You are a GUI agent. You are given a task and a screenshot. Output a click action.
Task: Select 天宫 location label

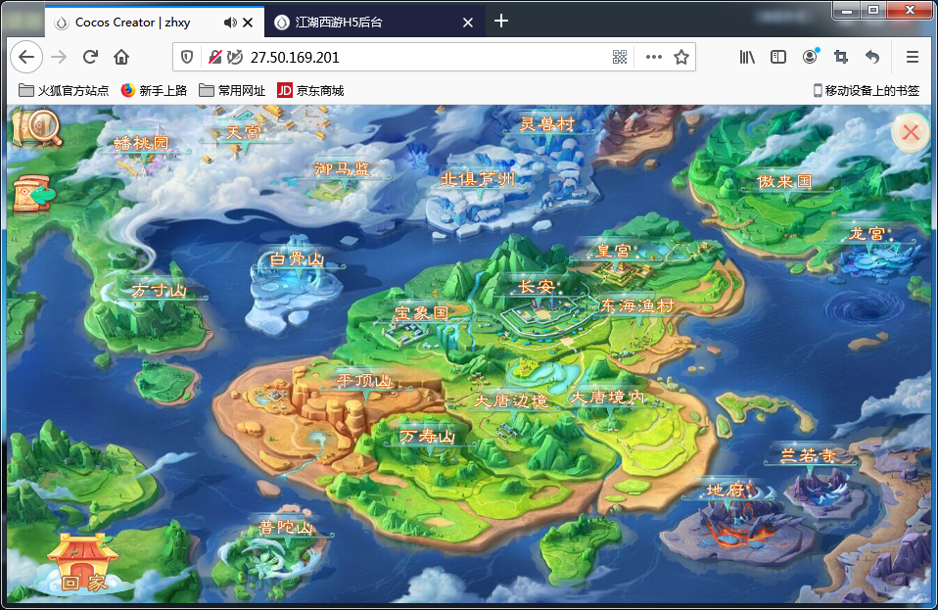pyautogui.click(x=243, y=132)
